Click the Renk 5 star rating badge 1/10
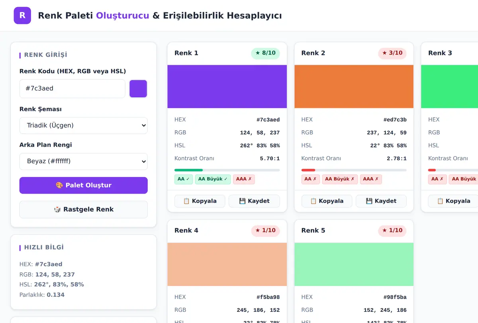478x323 pixels. 392,231
